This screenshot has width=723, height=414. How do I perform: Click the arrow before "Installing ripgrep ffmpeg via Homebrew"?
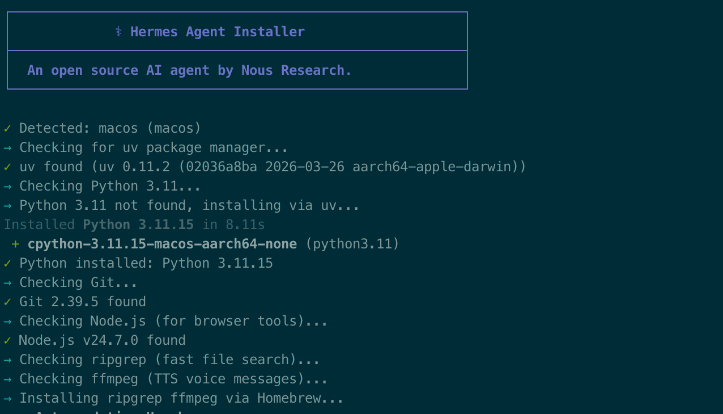(7, 399)
